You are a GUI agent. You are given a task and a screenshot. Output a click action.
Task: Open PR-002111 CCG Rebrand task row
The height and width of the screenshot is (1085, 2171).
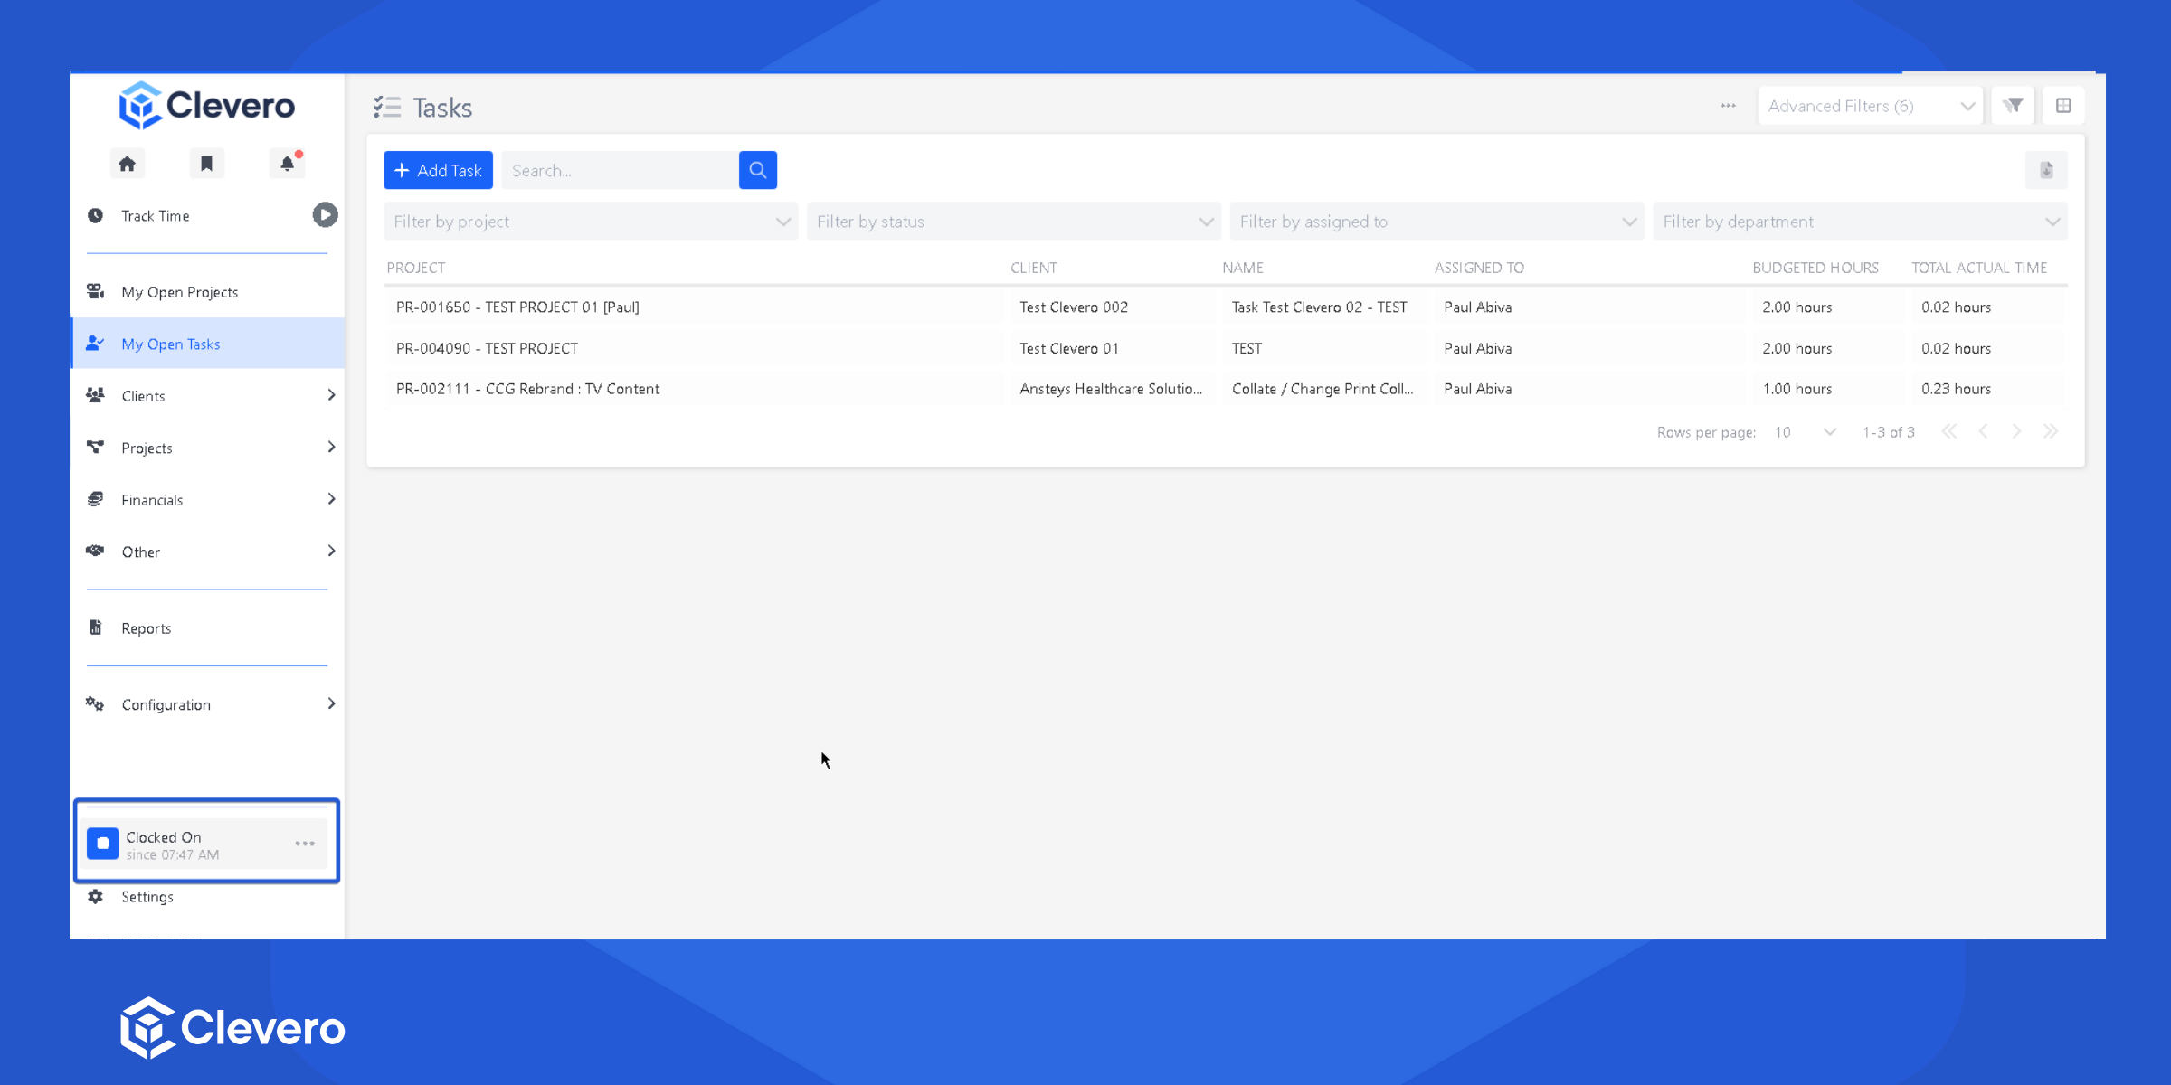(527, 389)
